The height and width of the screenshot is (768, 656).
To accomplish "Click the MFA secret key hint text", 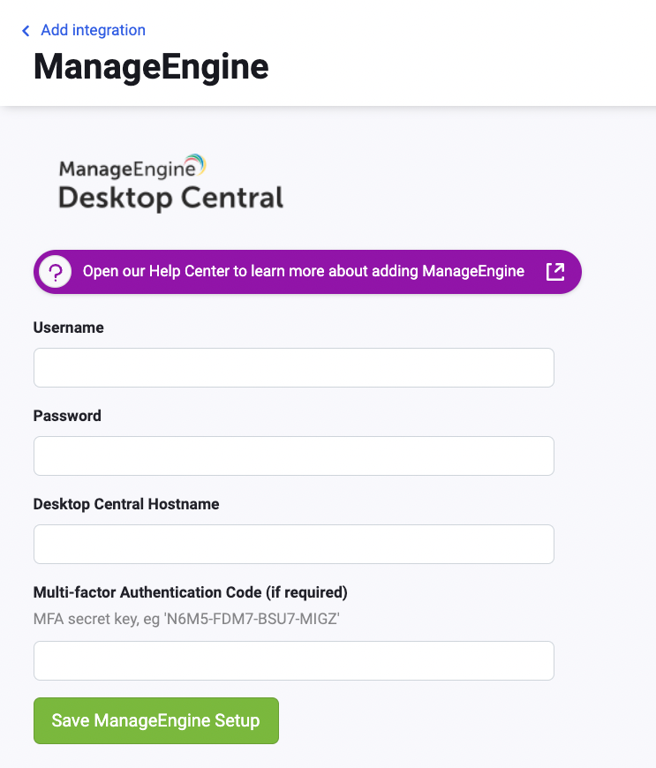I will pos(185,620).
